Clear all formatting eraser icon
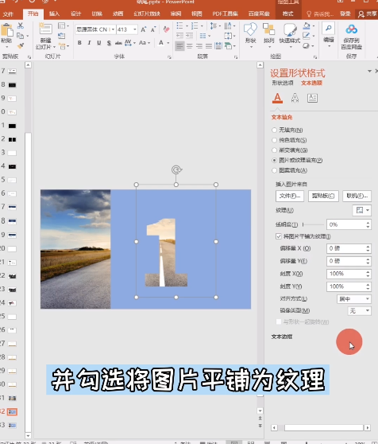The width and height of the screenshot is (378, 444). tap(167, 29)
